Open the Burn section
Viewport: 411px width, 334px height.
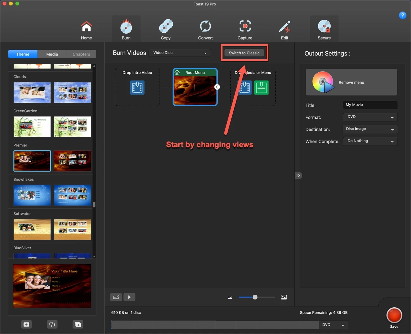(126, 29)
